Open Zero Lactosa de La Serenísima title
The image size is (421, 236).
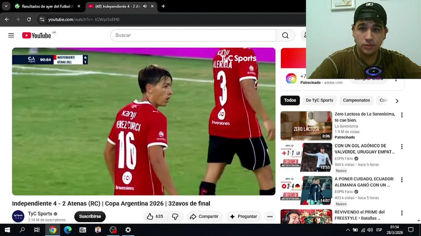tap(365, 117)
